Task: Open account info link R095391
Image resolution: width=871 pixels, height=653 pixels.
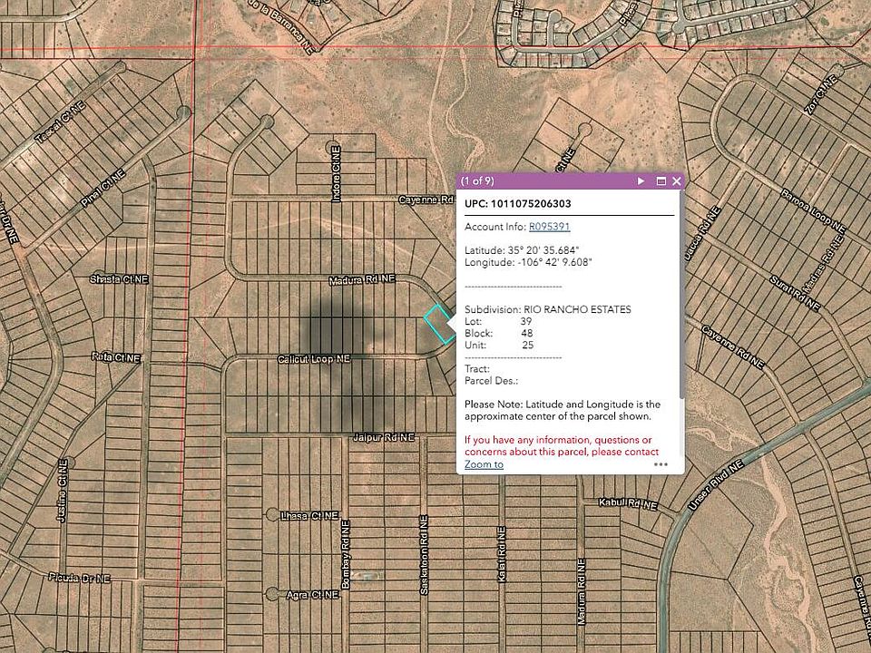Action: (x=550, y=227)
